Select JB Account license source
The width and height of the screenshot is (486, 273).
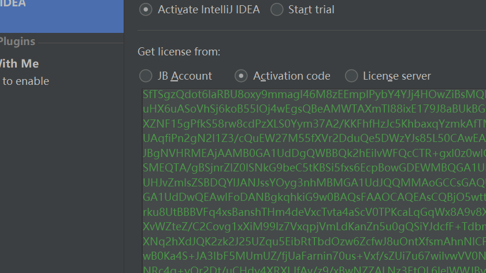coord(146,76)
